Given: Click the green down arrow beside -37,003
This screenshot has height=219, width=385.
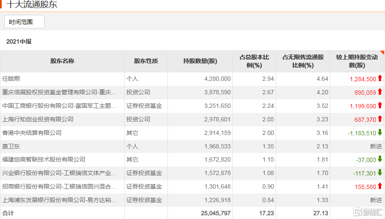Looking at the screenshot, I should [x=380, y=159].
